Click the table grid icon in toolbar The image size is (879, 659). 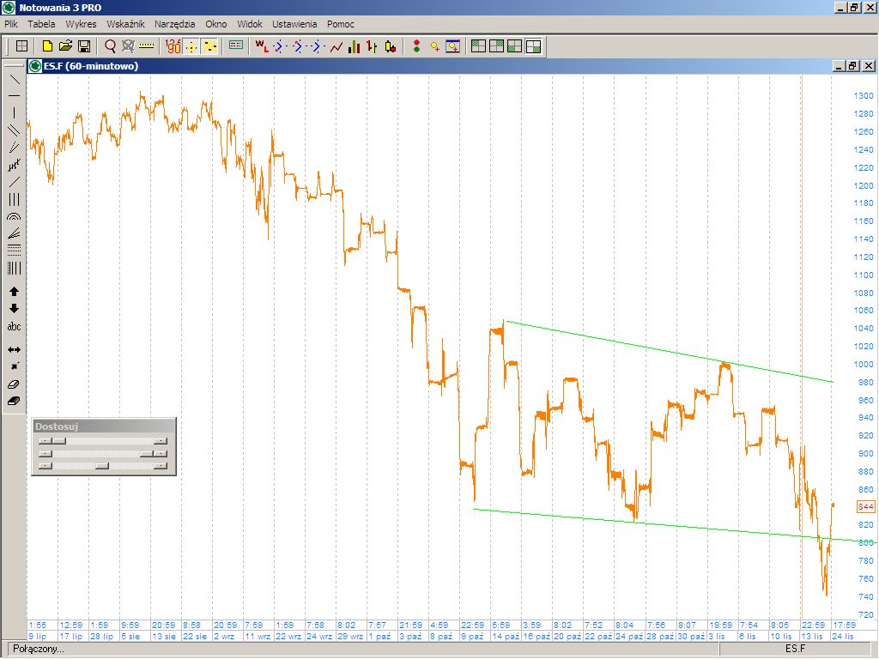click(x=21, y=46)
